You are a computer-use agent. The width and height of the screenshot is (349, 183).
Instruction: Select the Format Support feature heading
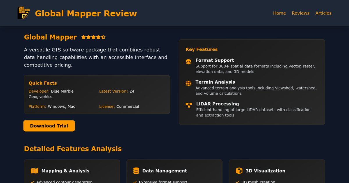[x=215, y=60]
